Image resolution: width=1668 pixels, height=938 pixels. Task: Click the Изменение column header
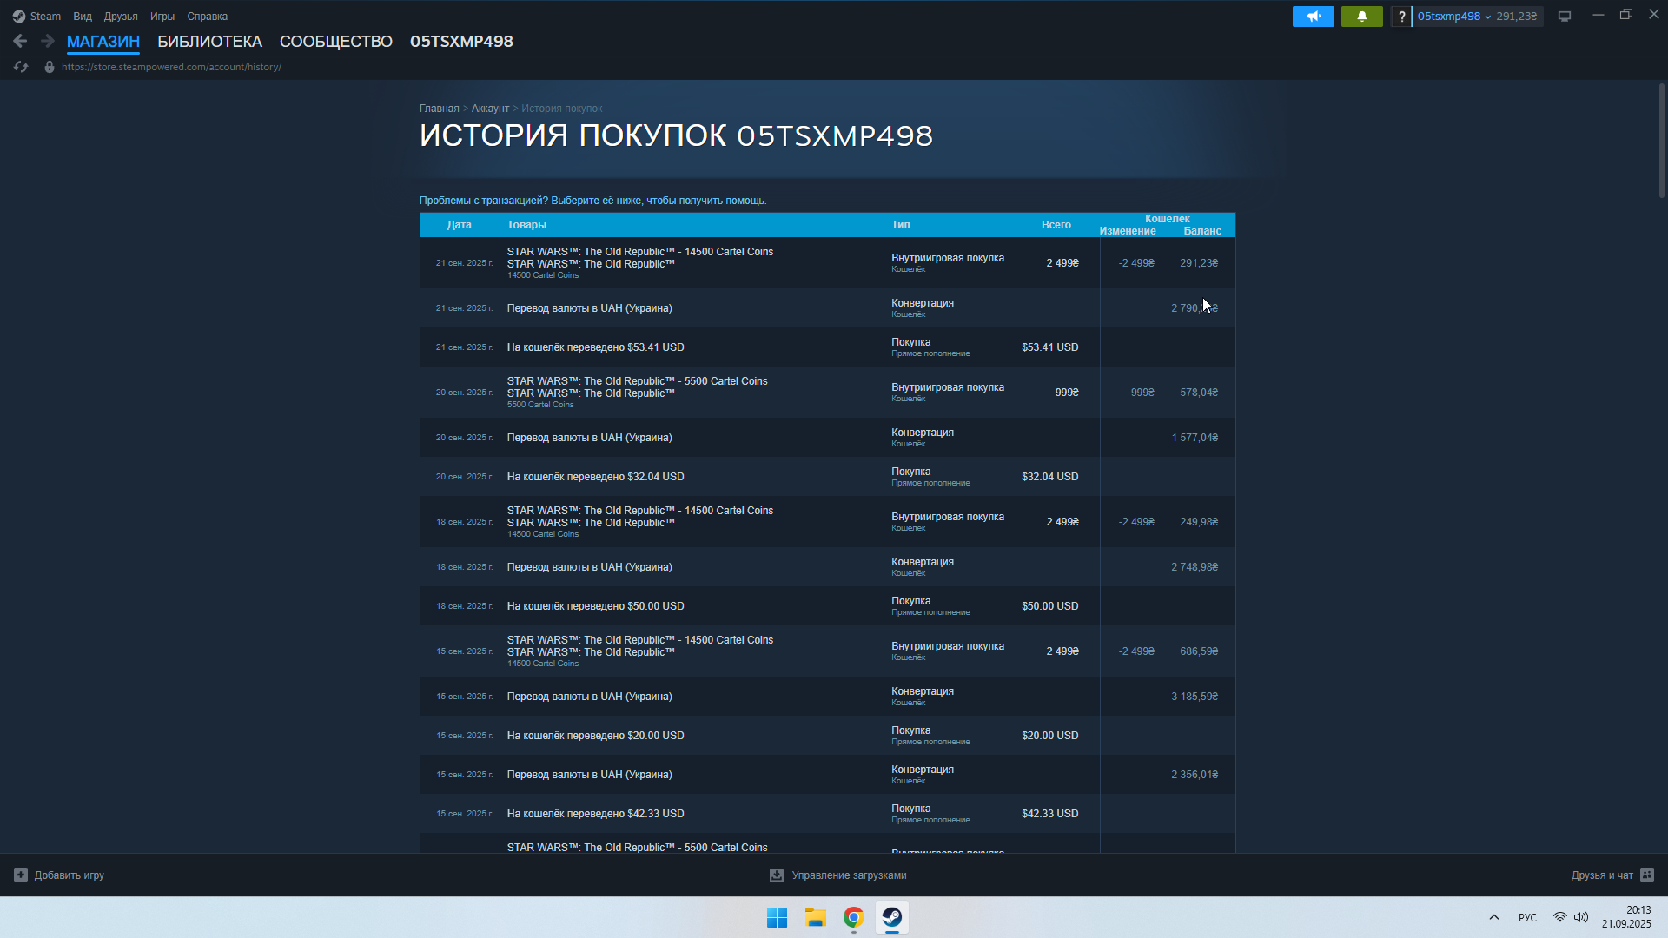point(1128,231)
